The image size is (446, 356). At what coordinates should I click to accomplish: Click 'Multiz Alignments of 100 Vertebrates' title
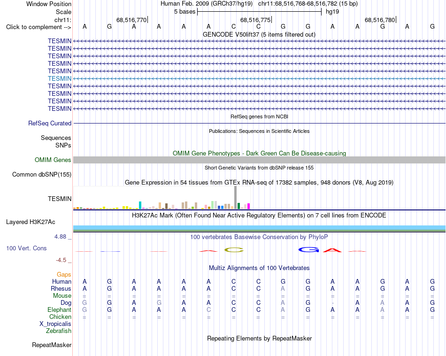click(259, 268)
